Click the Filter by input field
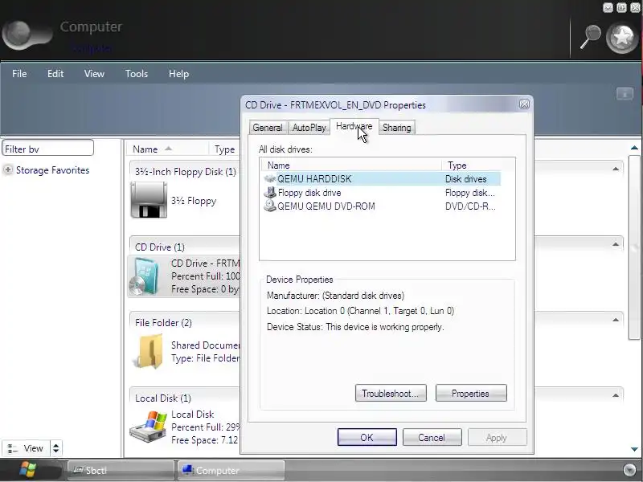The height and width of the screenshot is (482, 643). pos(47,148)
